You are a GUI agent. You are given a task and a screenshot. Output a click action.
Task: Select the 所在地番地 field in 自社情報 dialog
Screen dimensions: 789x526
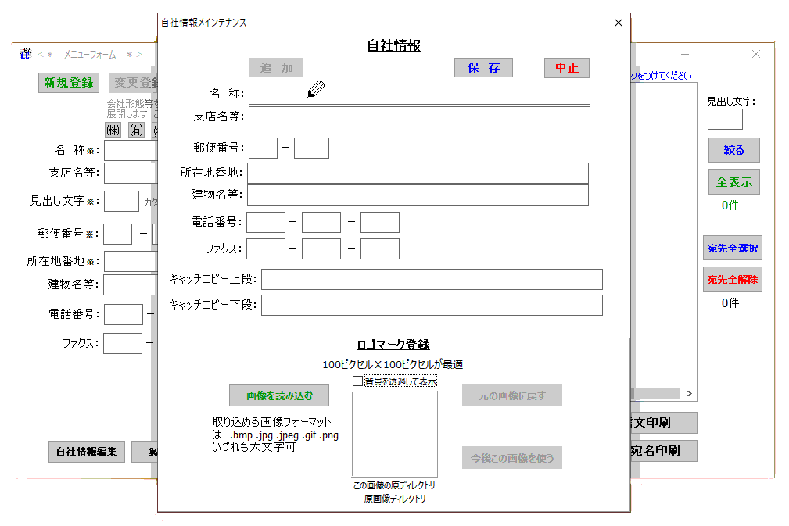pos(418,173)
